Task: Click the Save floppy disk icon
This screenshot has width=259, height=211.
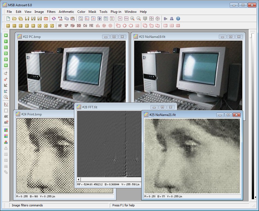Action: [x=27, y=19]
